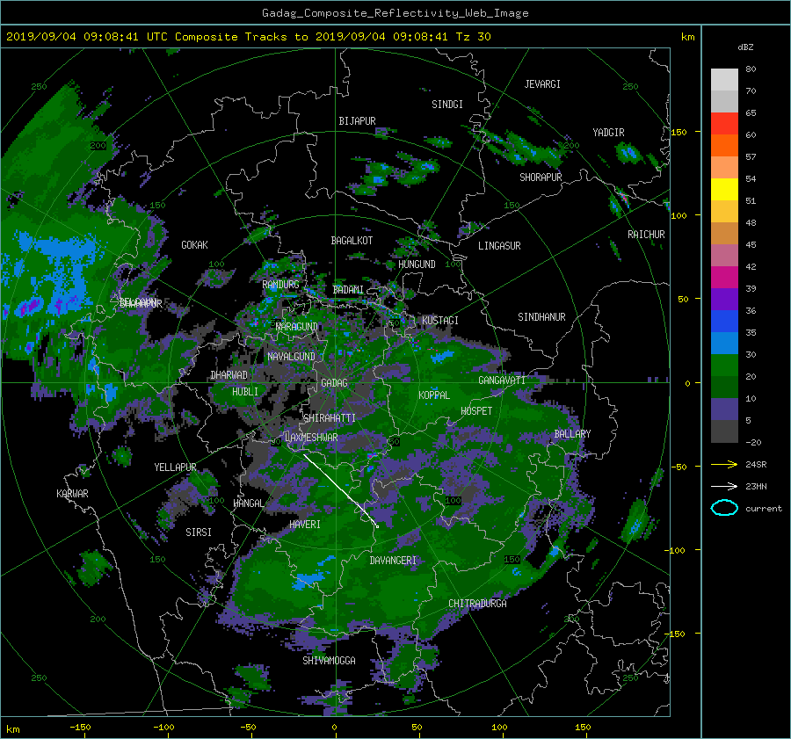Click the BADAMI city label

[348, 290]
